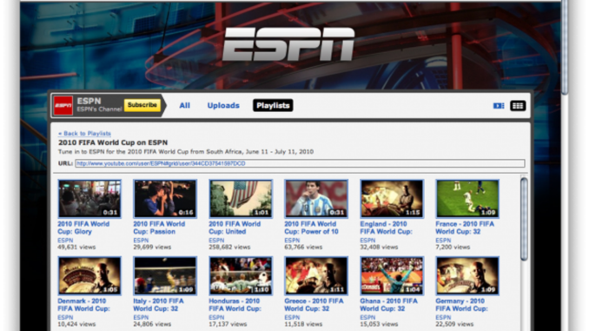Screen dimensions: 589x331
Task: Click the large ESPN banner logo
Action: 288,44
